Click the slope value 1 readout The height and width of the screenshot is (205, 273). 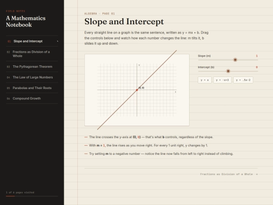tap(257, 56)
